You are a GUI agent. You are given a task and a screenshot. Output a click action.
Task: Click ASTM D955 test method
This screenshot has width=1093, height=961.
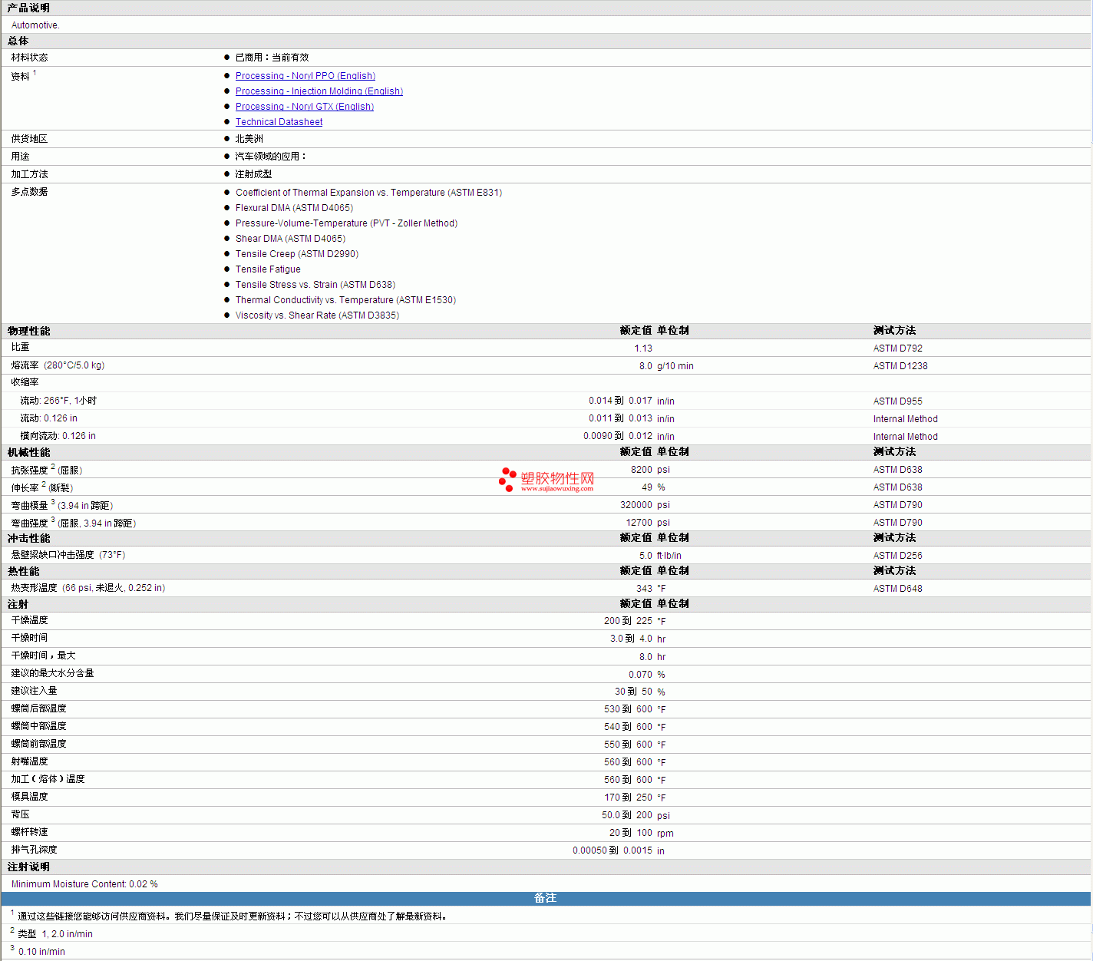898,401
